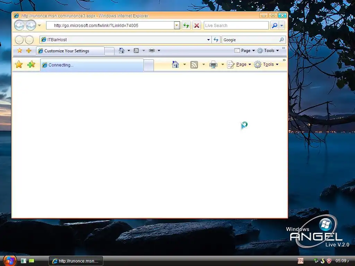The width and height of the screenshot is (355, 266).
Task: Open new tab beside Customize Your Settings
Action: click(x=109, y=51)
